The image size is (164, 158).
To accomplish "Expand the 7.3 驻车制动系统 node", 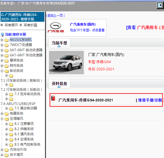I will click(x=6, y=94).
